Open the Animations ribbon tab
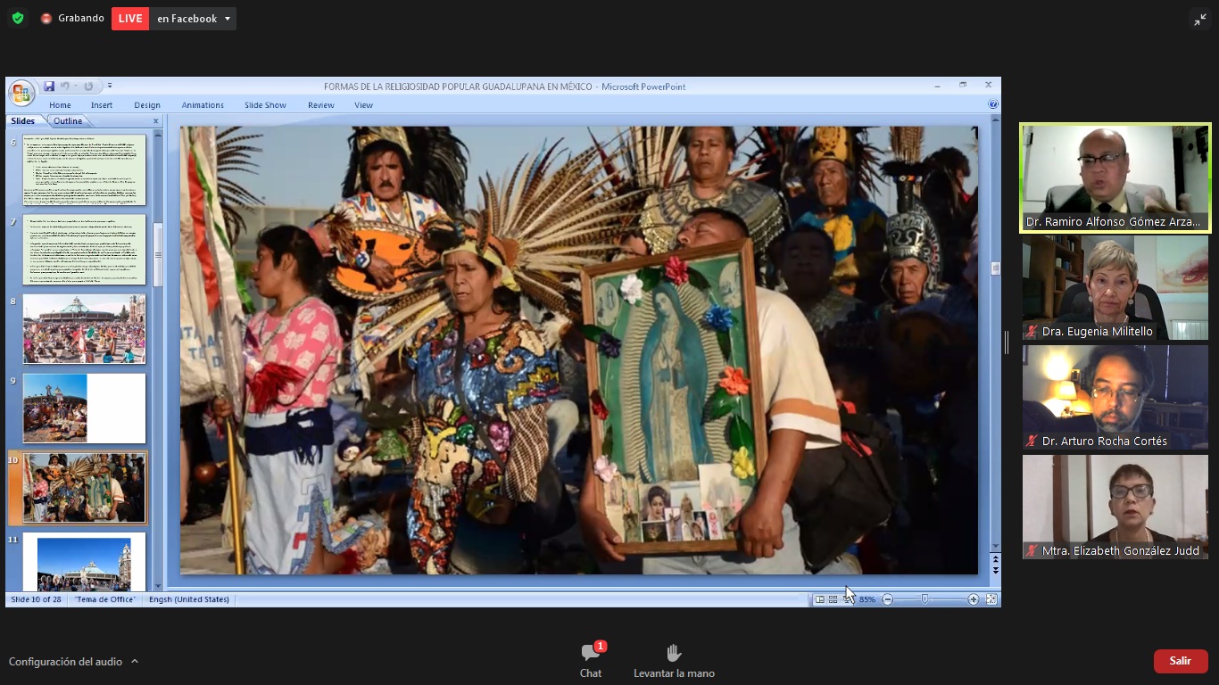Viewport: 1219px width, 685px height. coord(203,105)
